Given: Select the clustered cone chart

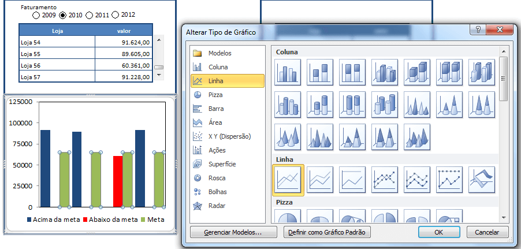Looking at the screenshot, I should [x=417, y=105].
